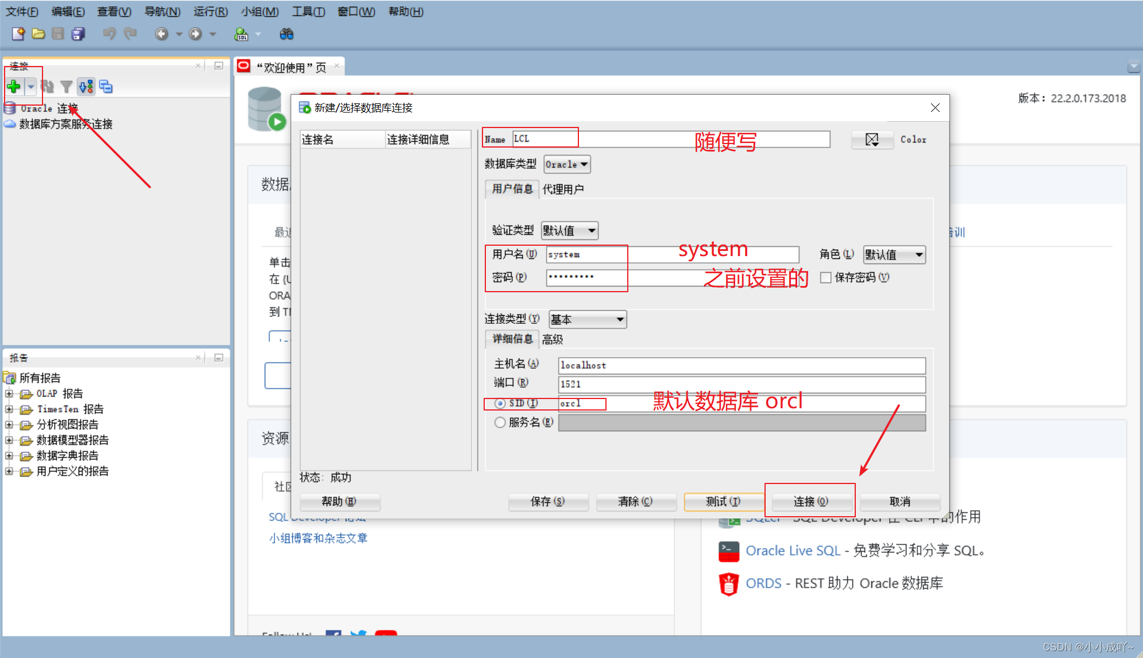Expand the OLAP 报告 tree node
Image resolution: width=1143 pixels, height=658 pixels.
tap(9, 394)
